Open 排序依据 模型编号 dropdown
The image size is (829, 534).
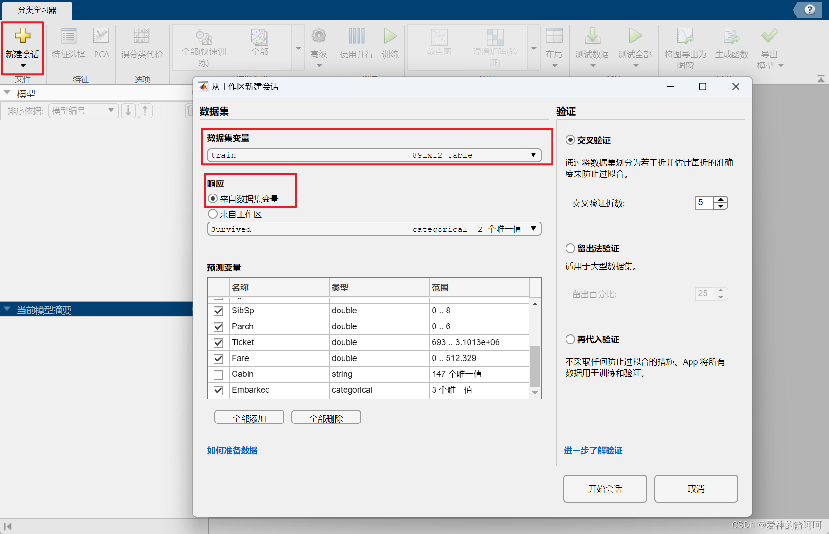(84, 111)
